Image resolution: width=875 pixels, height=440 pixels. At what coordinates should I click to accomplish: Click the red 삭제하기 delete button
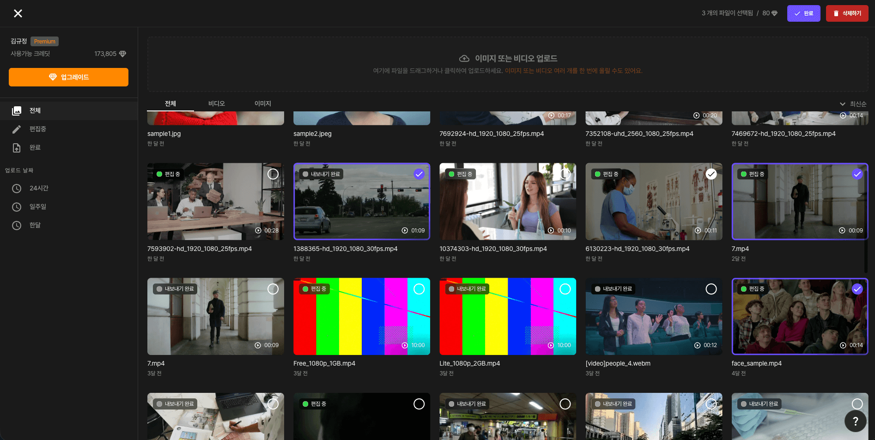(x=847, y=13)
